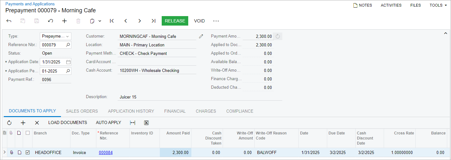Jump to the last record
This screenshot has width=451, height=160.
click(x=153, y=21)
